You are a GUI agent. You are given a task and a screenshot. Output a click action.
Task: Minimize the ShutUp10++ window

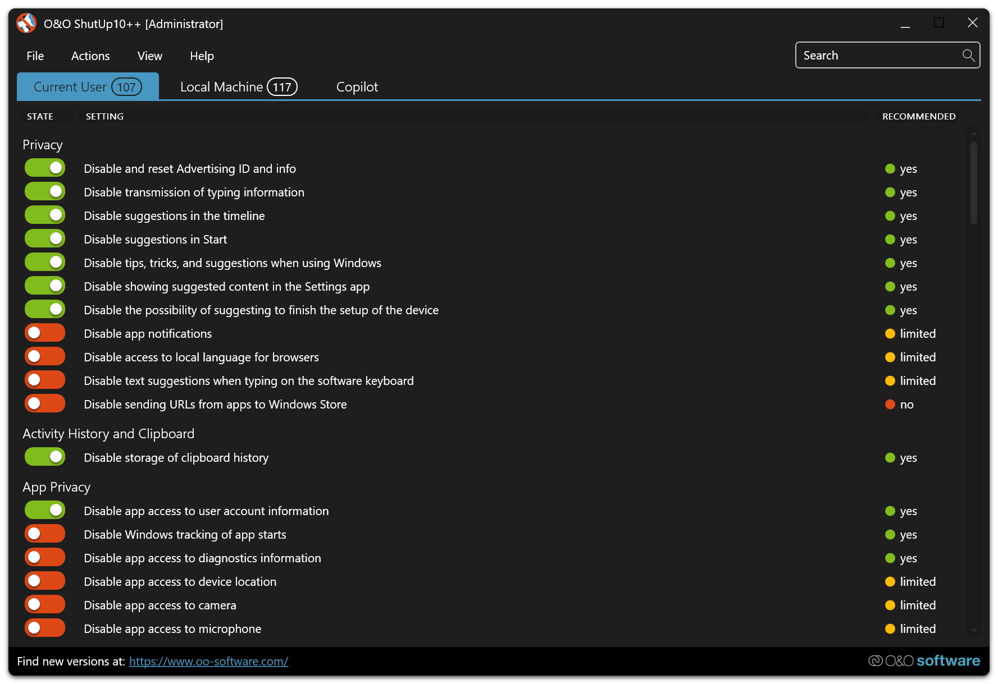(x=905, y=23)
